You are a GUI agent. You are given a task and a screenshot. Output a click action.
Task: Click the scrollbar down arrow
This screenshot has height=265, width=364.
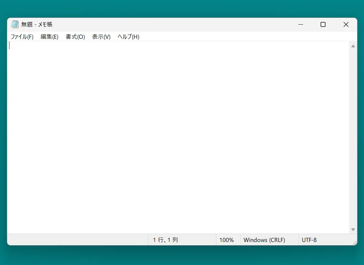(353, 229)
